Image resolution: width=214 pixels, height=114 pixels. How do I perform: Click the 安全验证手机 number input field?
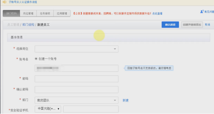91,109
